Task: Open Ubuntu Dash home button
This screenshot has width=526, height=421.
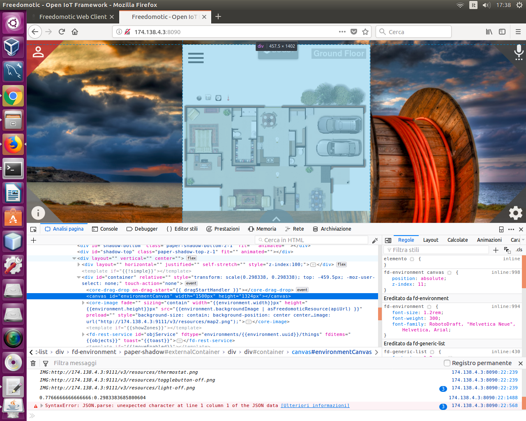Action: (13, 23)
